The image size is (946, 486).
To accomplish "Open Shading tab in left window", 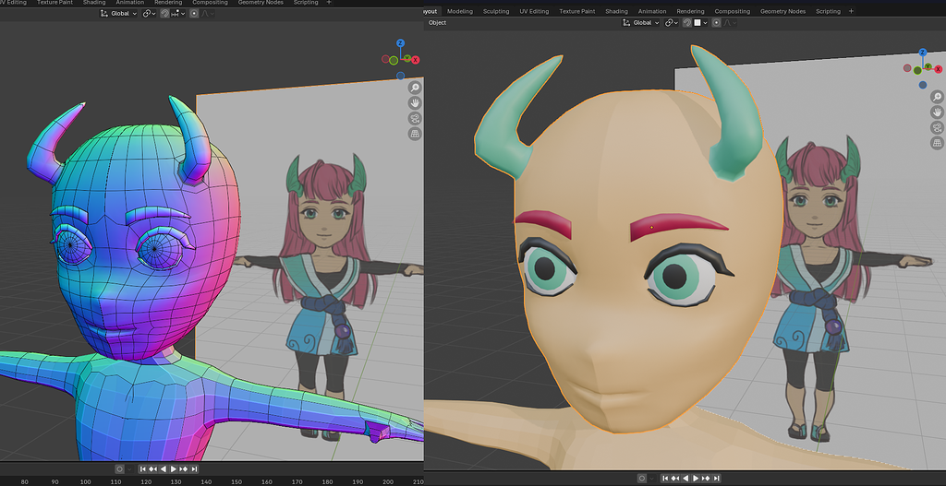I will [x=94, y=3].
